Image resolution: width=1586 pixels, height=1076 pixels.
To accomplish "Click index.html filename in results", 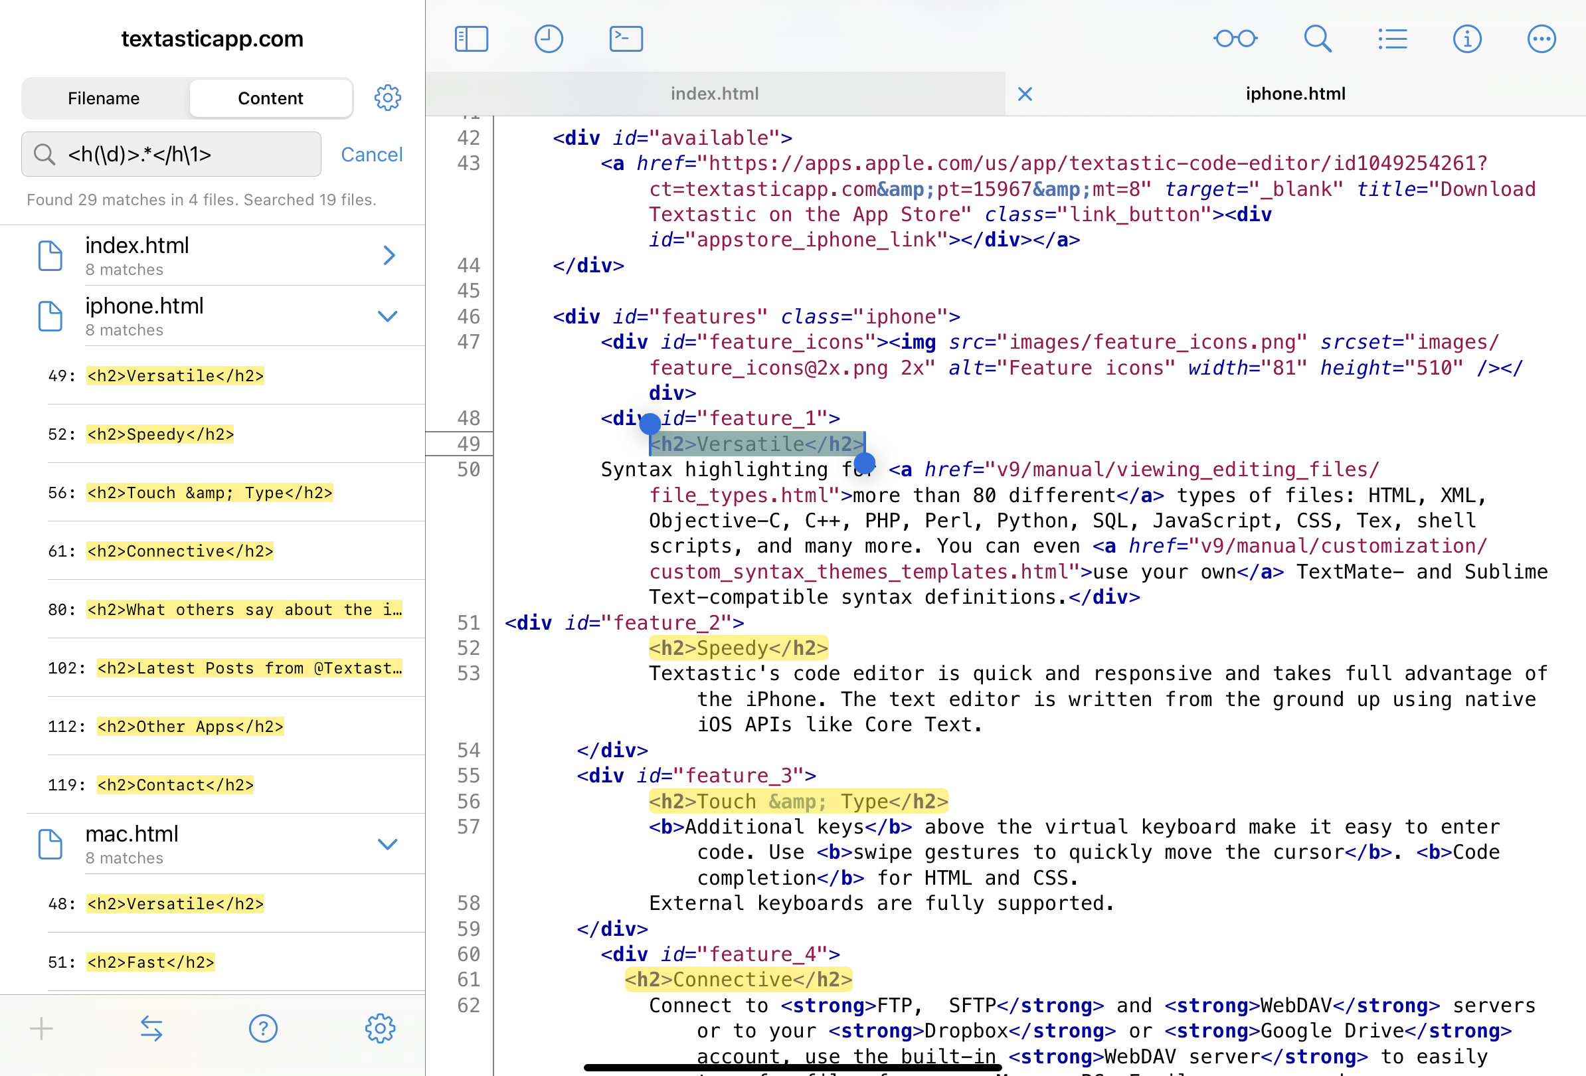I will [137, 246].
